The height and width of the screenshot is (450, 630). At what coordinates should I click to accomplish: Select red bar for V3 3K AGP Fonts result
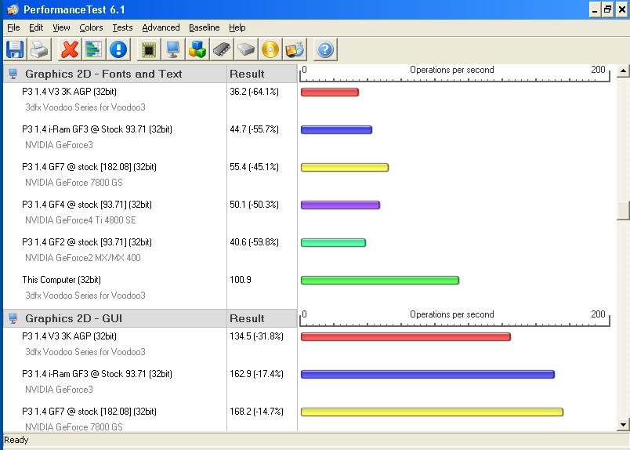click(x=329, y=92)
